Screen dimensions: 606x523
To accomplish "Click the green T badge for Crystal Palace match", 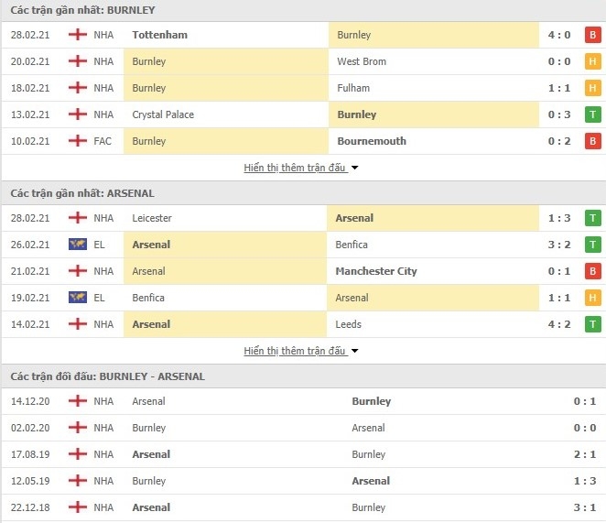I will pos(592,114).
